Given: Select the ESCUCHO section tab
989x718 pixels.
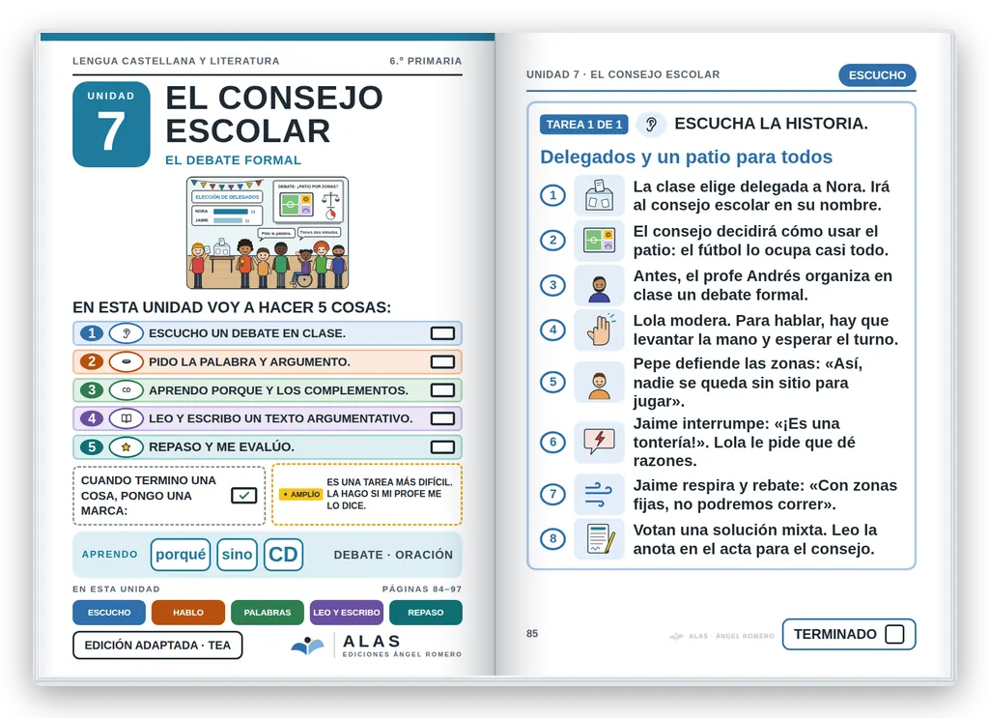Looking at the screenshot, I should (x=109, y=613).
